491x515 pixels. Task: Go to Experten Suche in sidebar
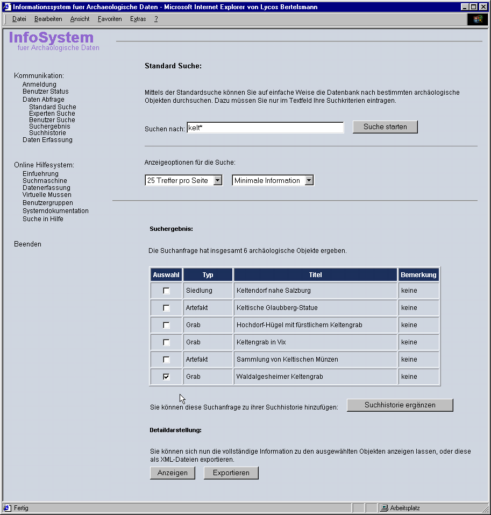[52, 114]
